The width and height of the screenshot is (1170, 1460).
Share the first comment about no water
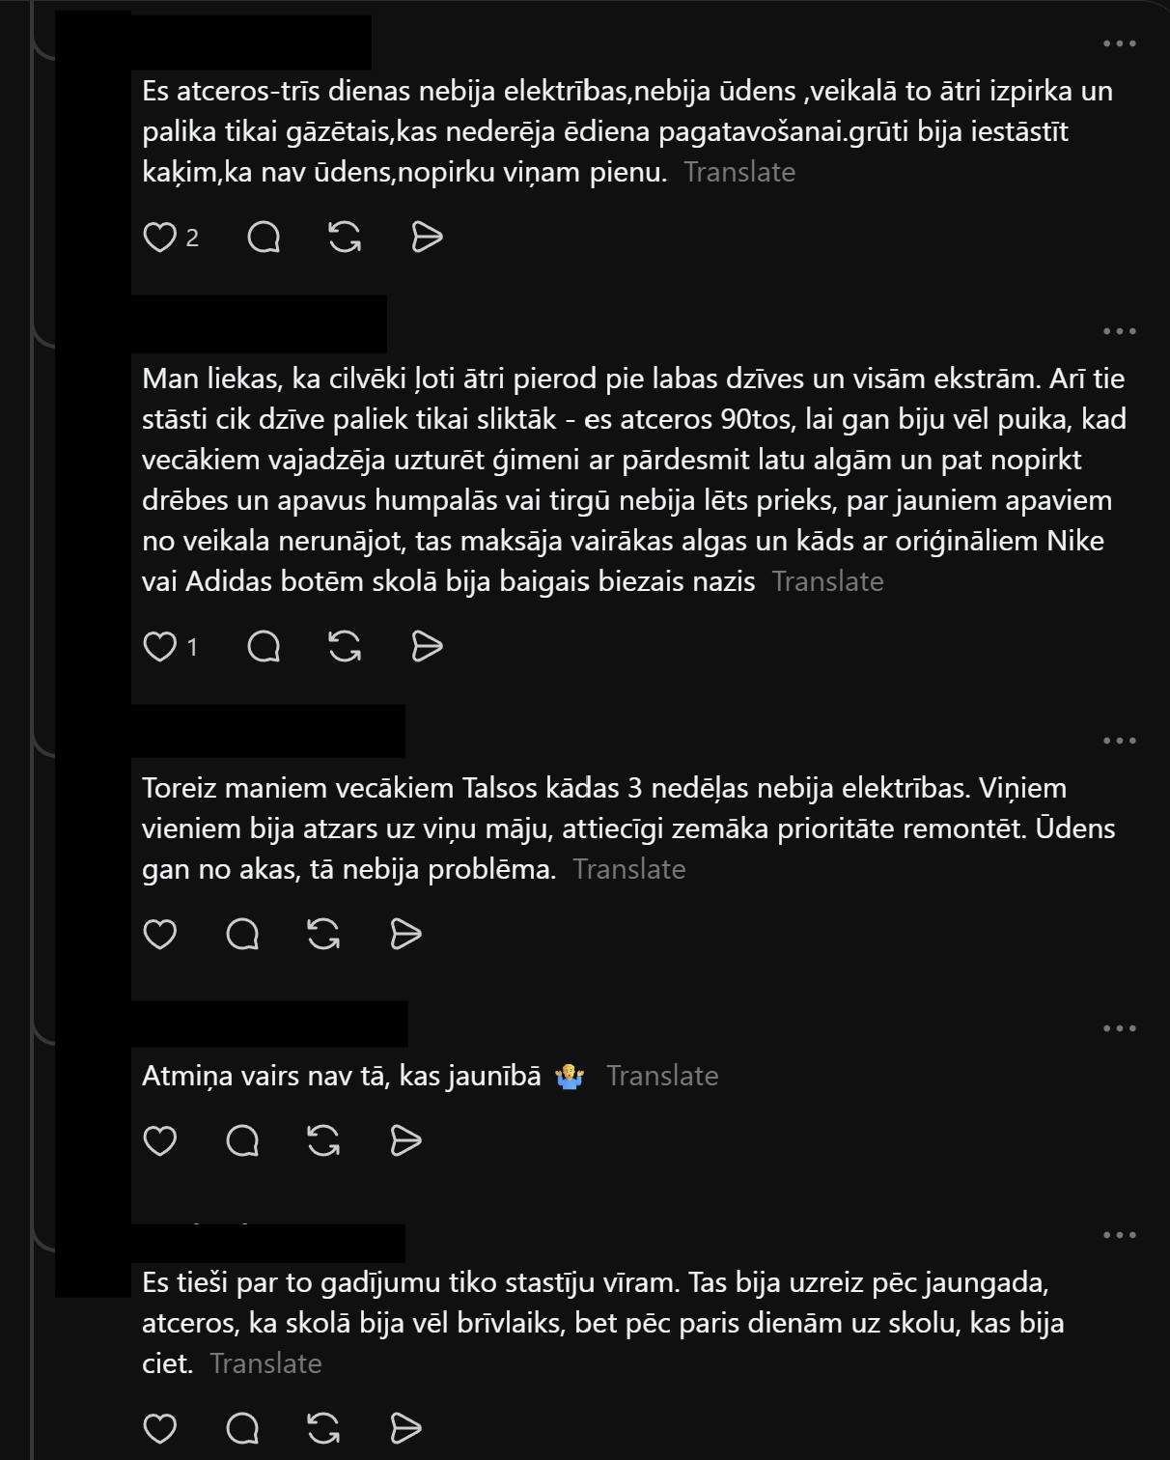(x=427, y=237)
